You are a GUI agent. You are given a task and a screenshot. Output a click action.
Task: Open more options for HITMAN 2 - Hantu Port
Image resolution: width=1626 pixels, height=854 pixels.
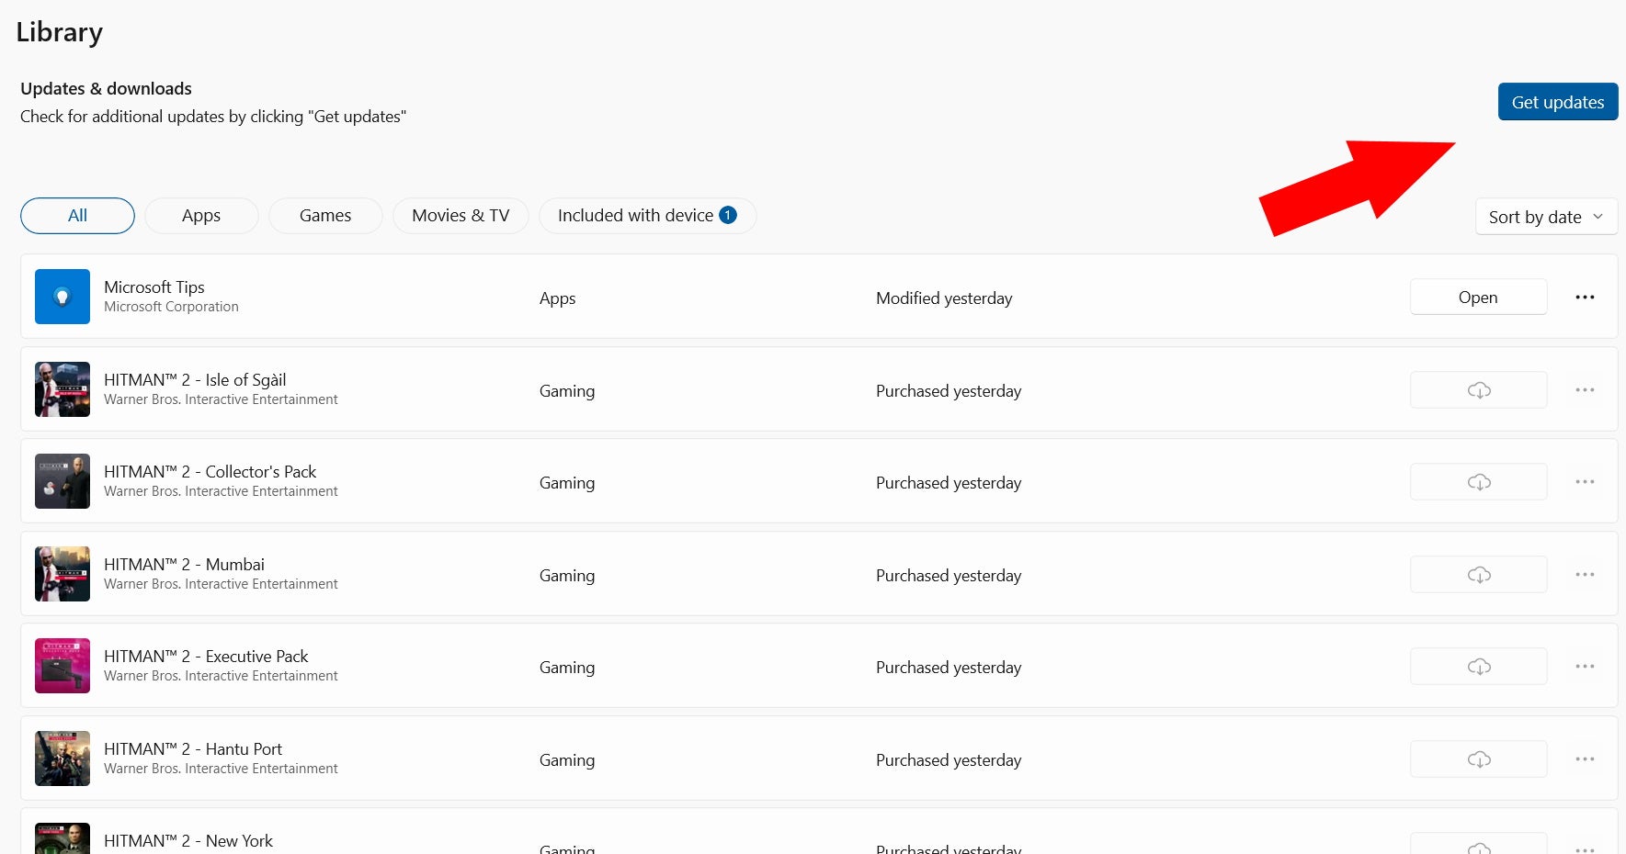tap(1585, 758)
